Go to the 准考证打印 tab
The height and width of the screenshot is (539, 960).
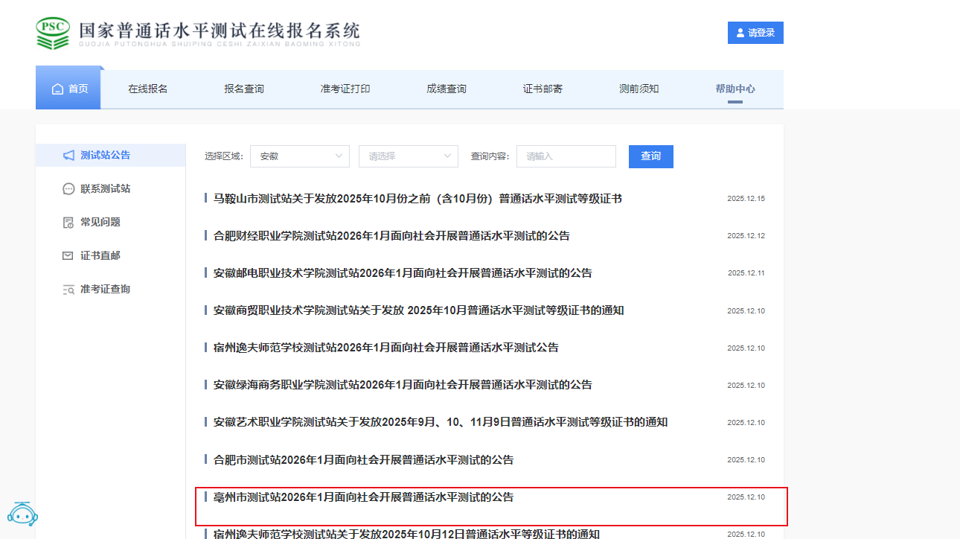(345, 89)
